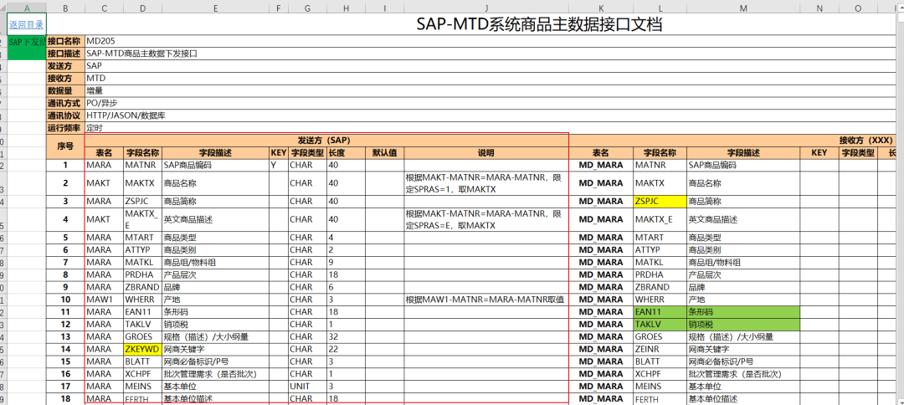Select the green SAP下发 cell
The height and width of the screenshot is (405, 904).
(27, 47)
